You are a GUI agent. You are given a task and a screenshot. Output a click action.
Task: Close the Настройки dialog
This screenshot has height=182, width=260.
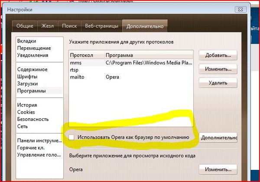coord(240,10)
